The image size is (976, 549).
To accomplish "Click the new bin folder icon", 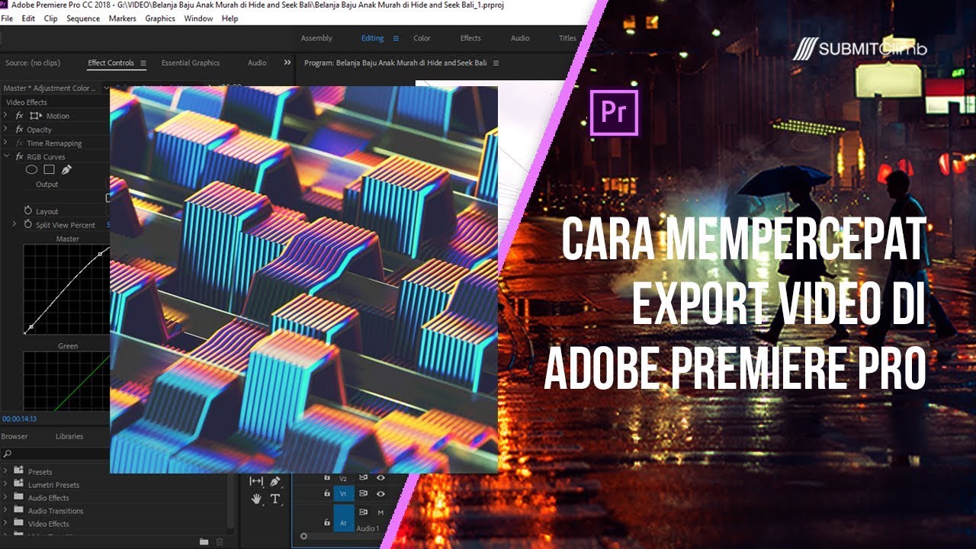I will click(x=204, y=541).
